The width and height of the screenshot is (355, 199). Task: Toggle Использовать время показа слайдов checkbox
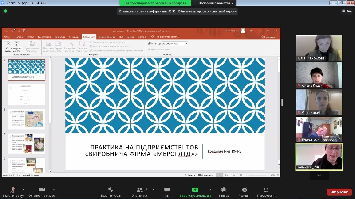(91, 46)
